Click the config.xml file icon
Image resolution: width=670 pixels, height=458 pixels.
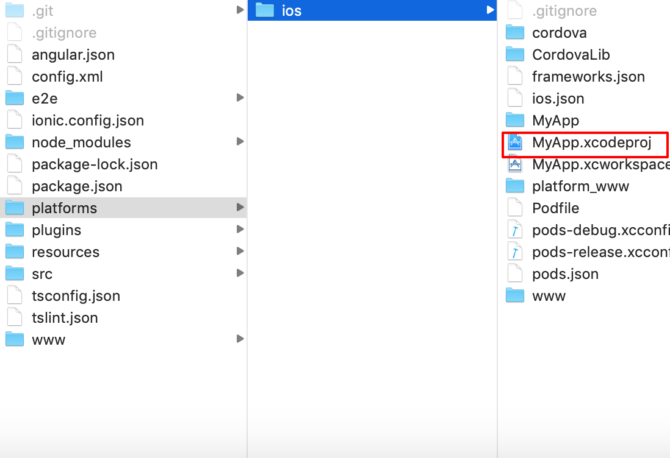click(x=15, y=76)
